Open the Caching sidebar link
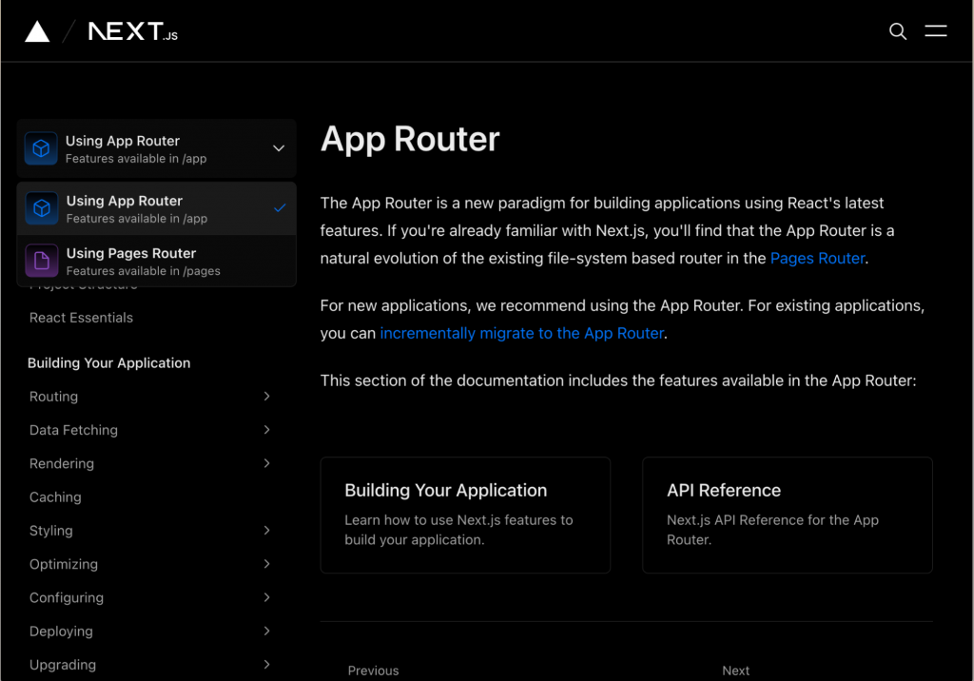Screen dimensions: 974x681 55,497
